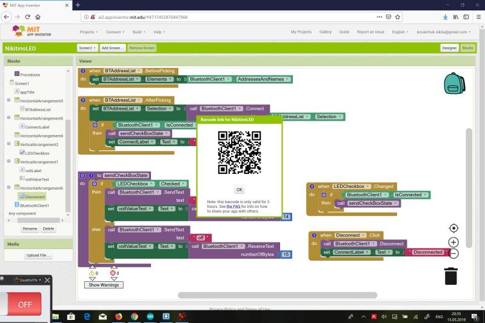Open the Mail app from taskbar
This screenshot has height=323, width=485.
pos(102,316)
